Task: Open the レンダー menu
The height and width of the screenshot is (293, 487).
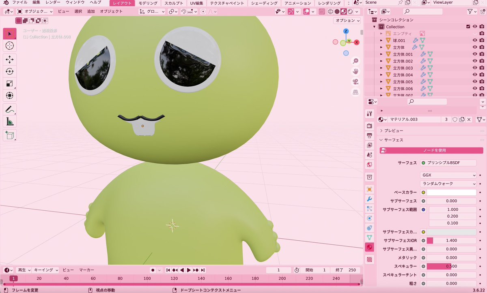Action: (x=53, y=2)
